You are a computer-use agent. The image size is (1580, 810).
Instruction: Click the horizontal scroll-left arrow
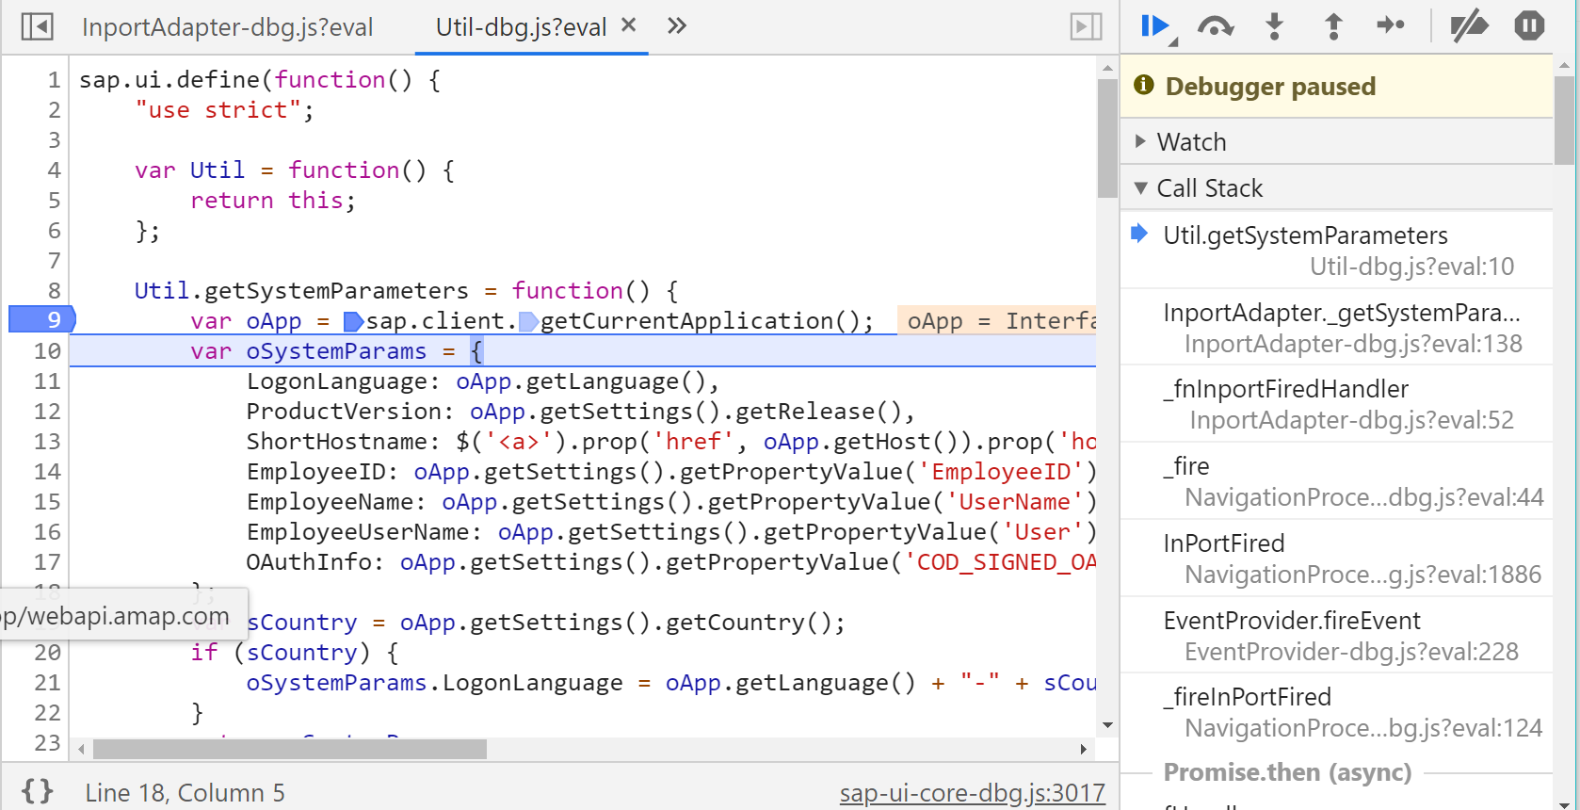click(x=82, y=749)
